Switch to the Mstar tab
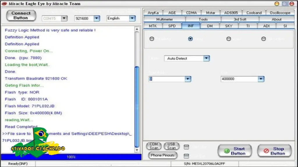Image resolution: width=298 pixels, height=167 pixels. click(211, 13)
